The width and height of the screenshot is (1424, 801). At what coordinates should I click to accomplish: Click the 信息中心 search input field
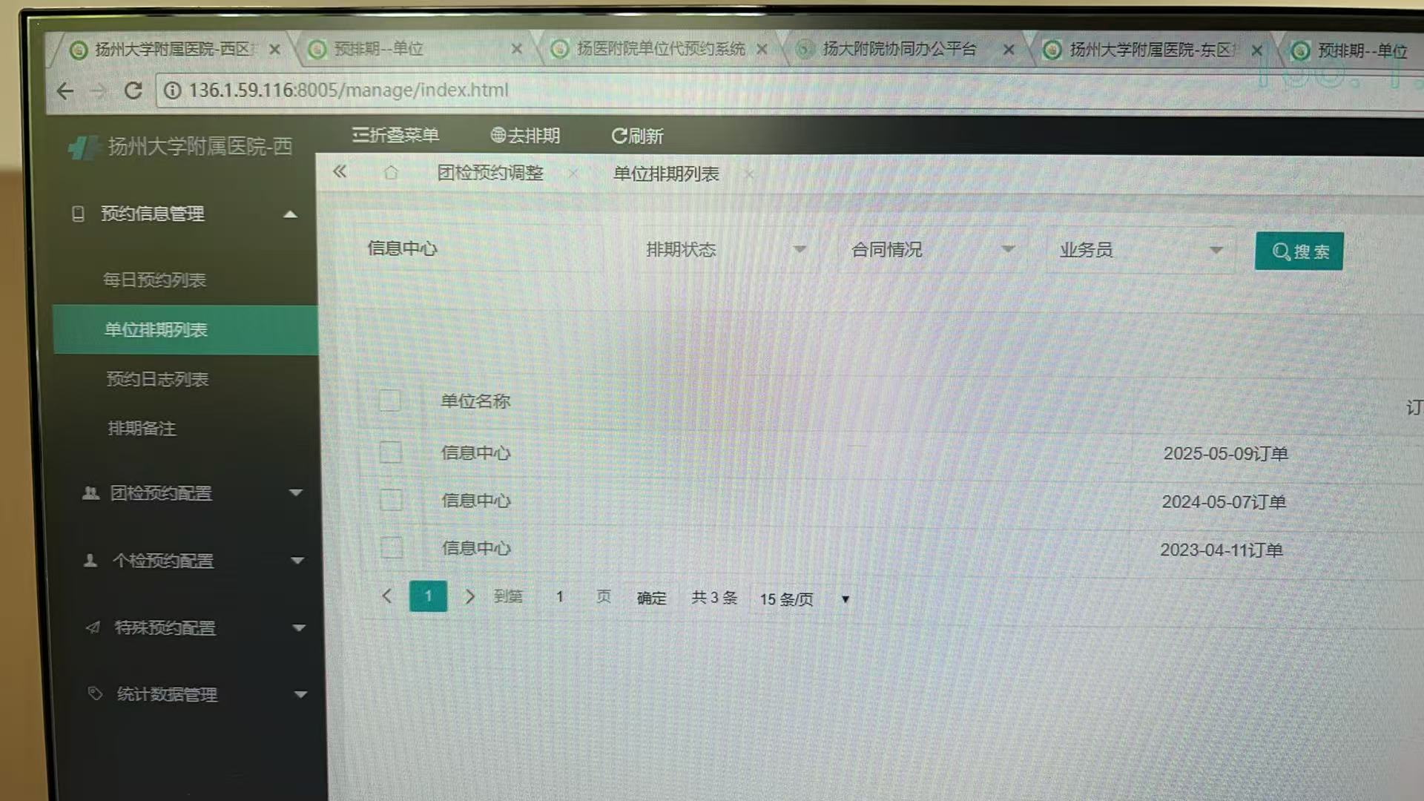click(x=480, y=249)
